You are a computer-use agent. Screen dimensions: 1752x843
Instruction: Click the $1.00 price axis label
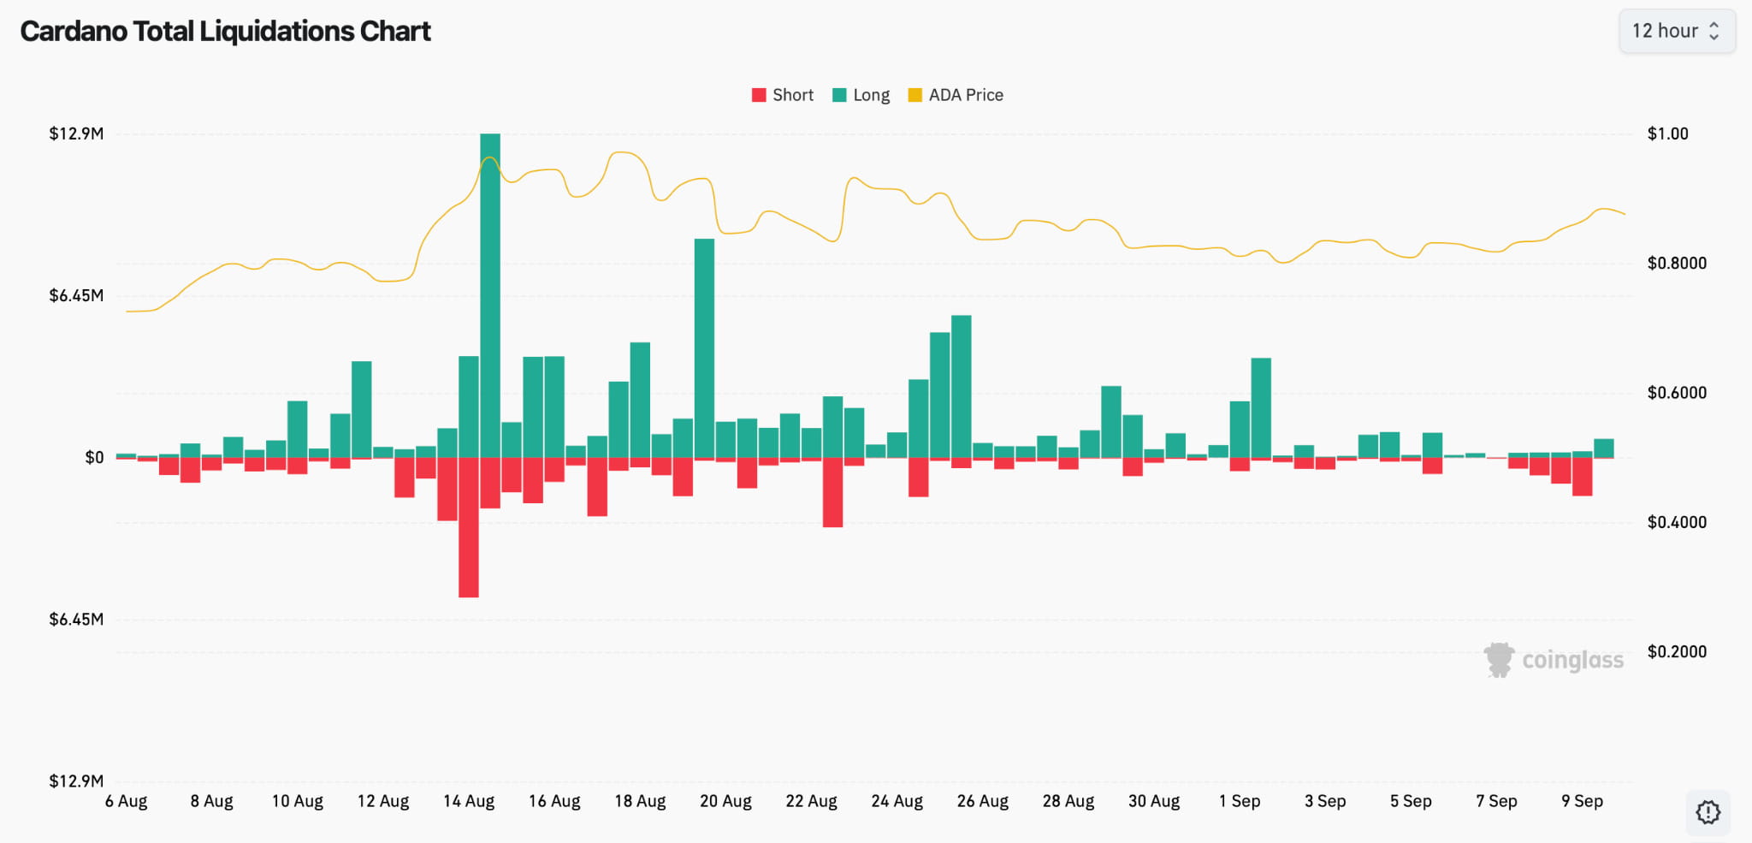point(1667,134)
